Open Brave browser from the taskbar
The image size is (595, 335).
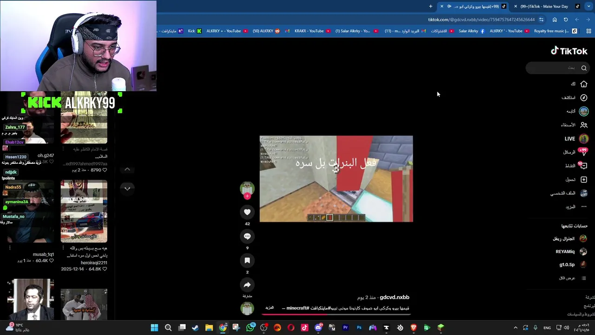(413, 328)
